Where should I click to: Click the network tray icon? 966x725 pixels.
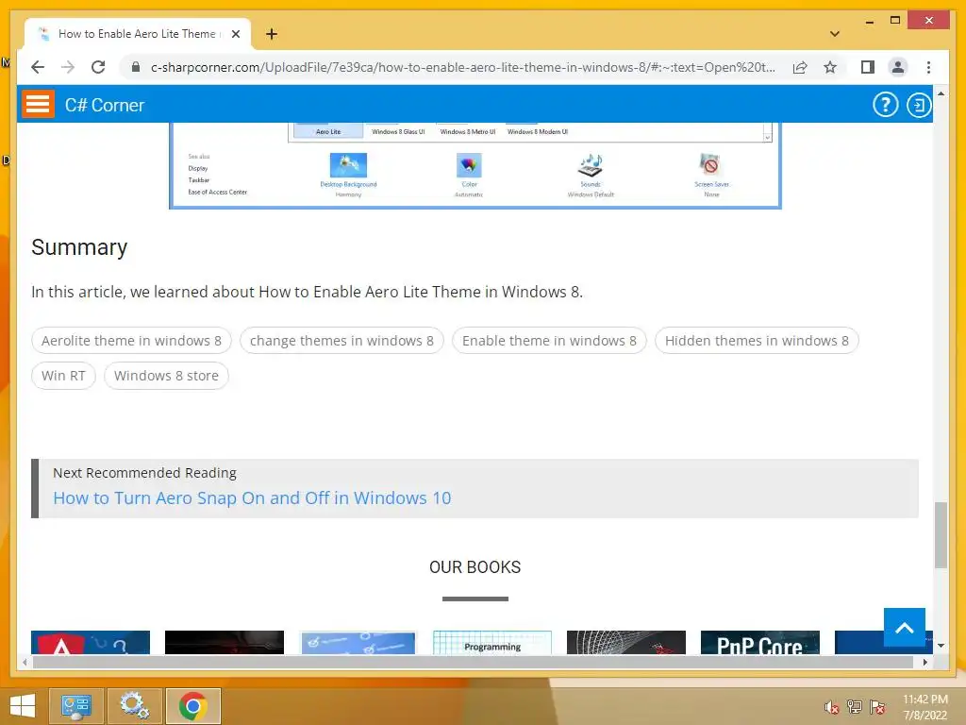[855, 707]
